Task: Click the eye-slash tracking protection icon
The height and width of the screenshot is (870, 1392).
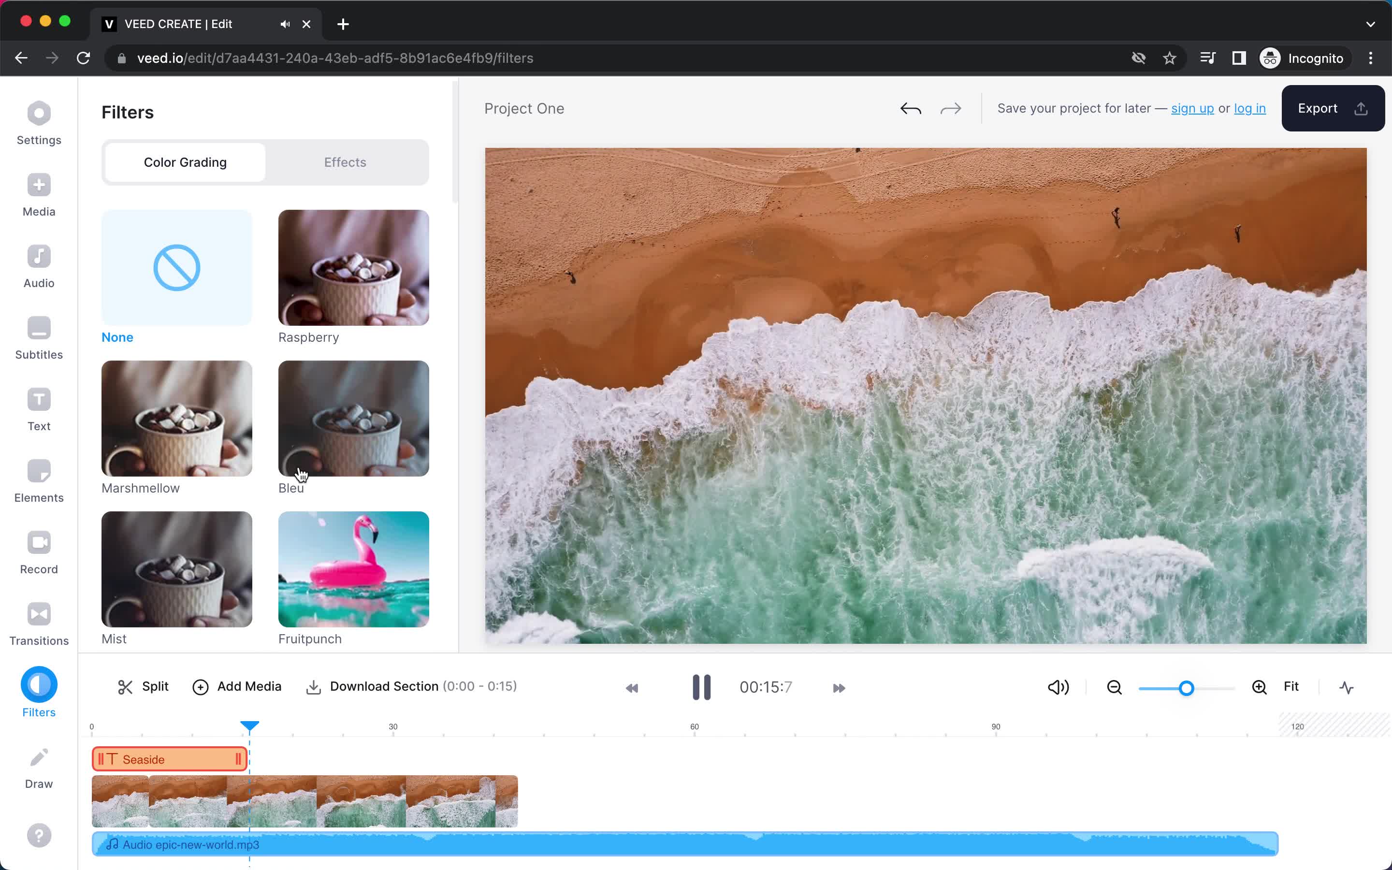Action: coord(1138,58)
